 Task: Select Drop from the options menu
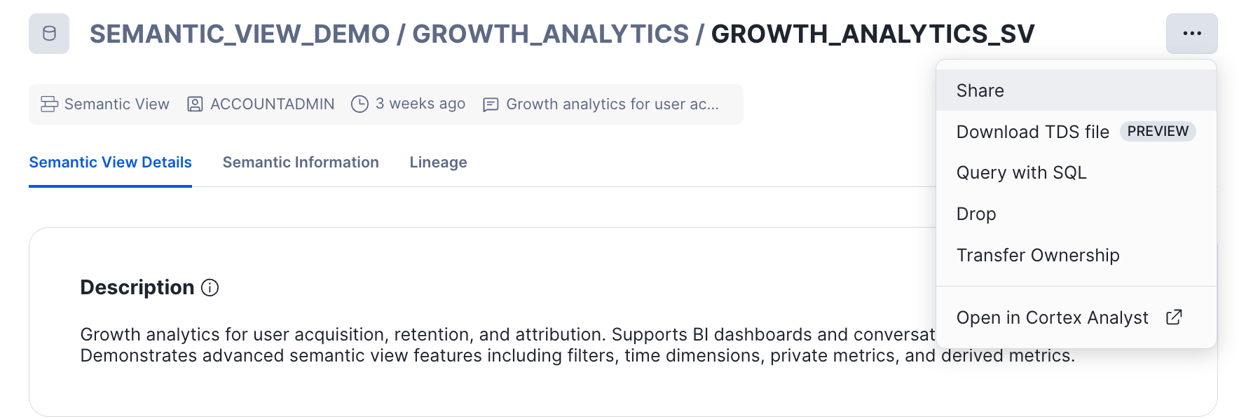[976, 214]
